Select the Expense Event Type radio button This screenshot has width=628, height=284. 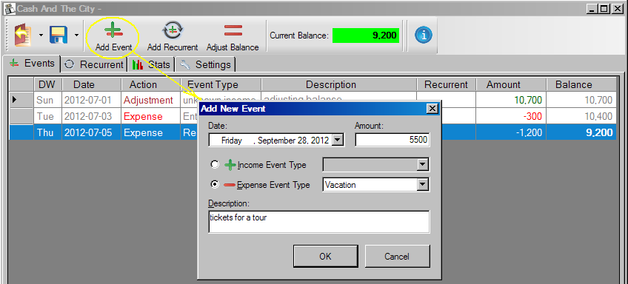215,184
